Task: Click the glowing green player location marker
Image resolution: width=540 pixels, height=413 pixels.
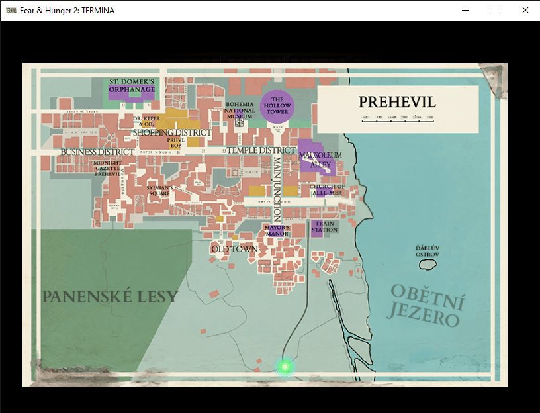Action: [285, 367]
